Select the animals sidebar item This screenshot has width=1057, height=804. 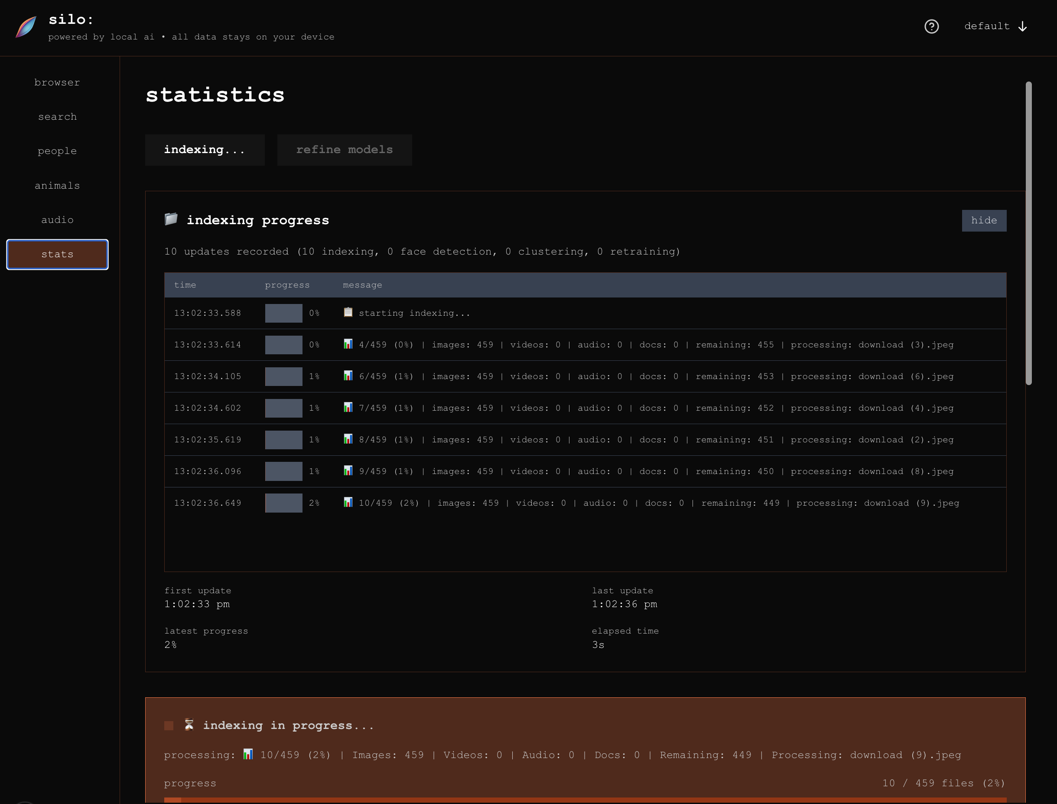point(57,185)
